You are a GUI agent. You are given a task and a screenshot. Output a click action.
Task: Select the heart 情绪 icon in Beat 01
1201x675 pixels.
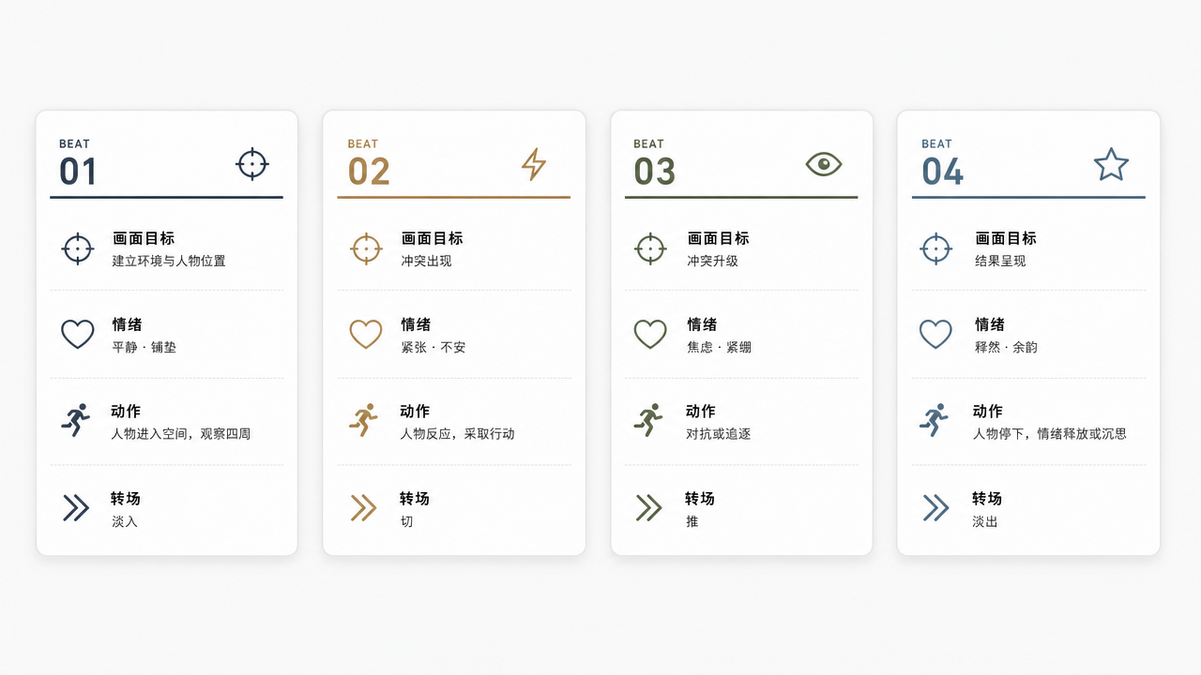(78, 334)
